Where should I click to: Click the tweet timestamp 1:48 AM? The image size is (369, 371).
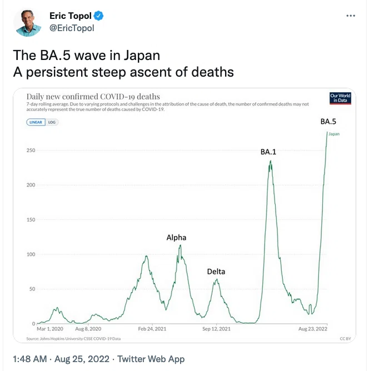pos(30,359)
